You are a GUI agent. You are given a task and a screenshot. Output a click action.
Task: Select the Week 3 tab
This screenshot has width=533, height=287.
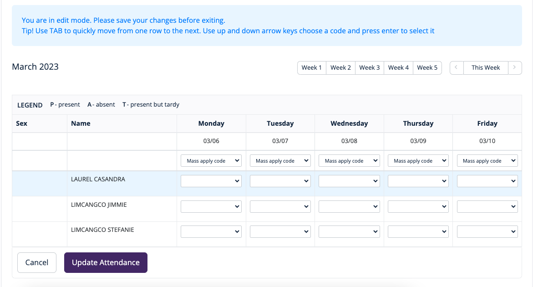370,68
